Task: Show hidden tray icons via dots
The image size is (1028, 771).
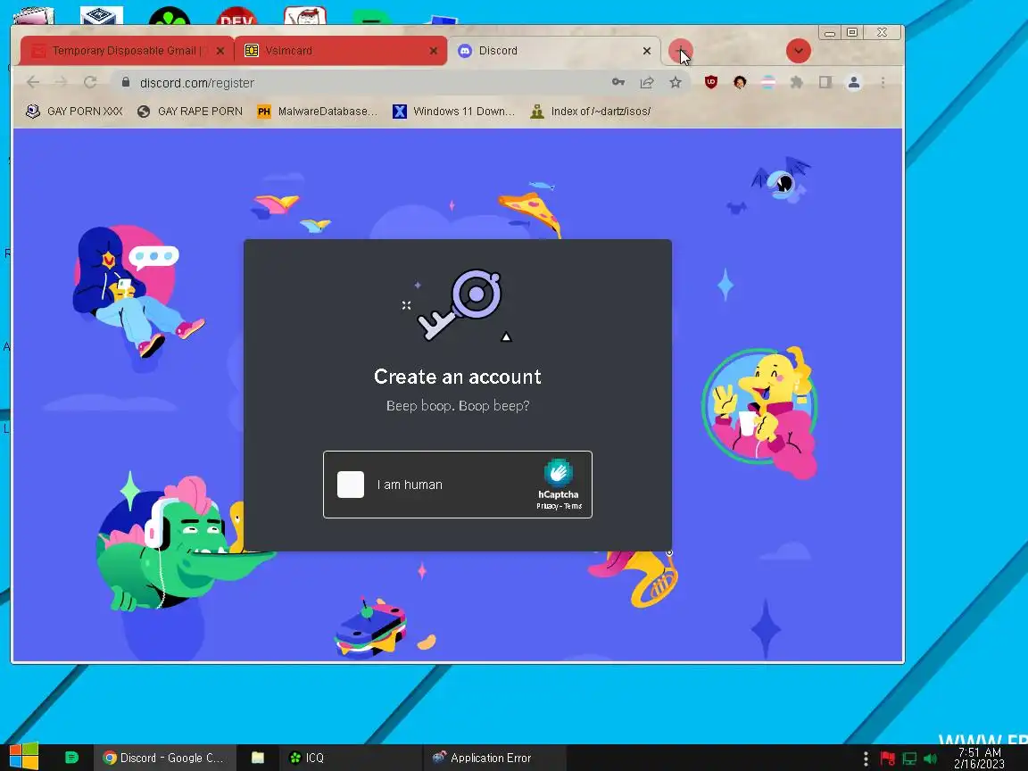Action: point(866,759)
